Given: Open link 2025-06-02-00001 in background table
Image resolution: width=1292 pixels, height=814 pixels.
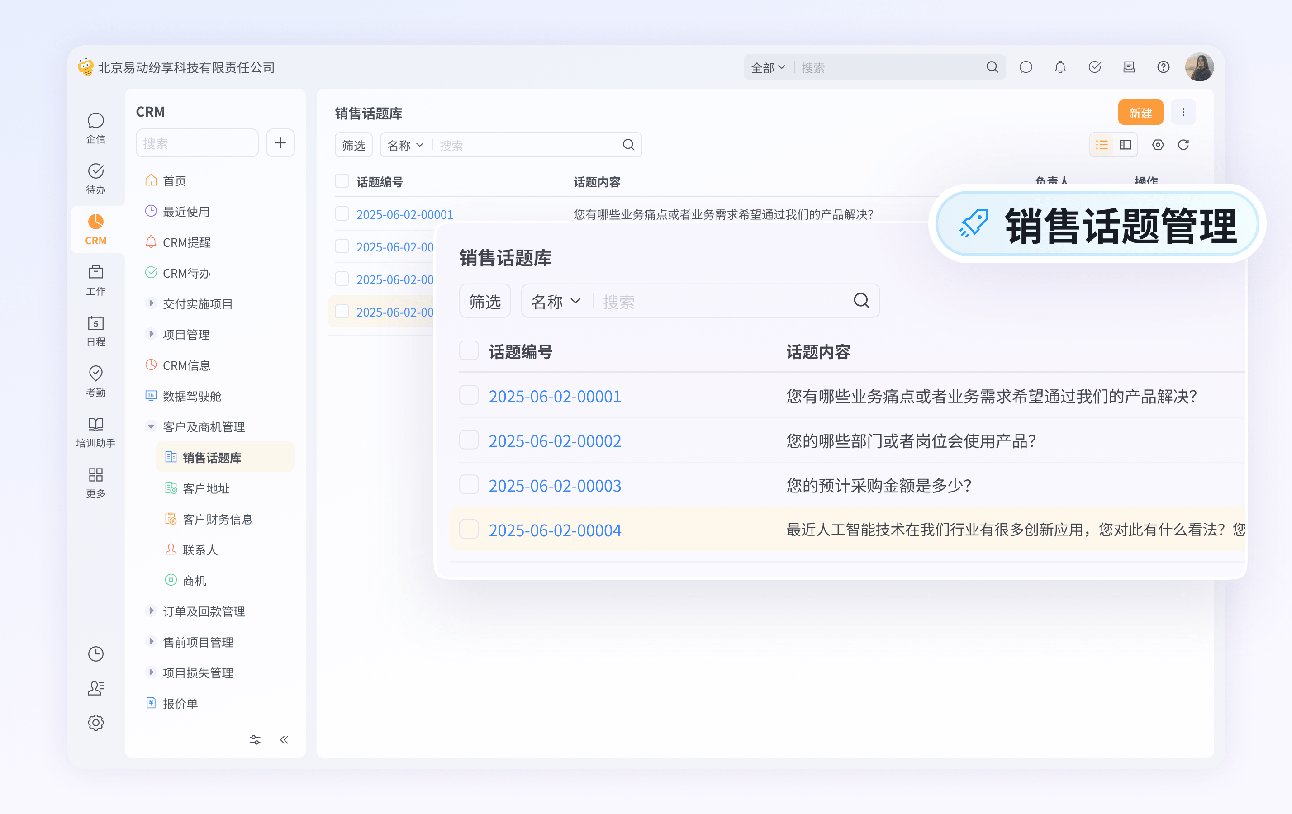Looking at the screenshot, I should [x=404, y=214].
